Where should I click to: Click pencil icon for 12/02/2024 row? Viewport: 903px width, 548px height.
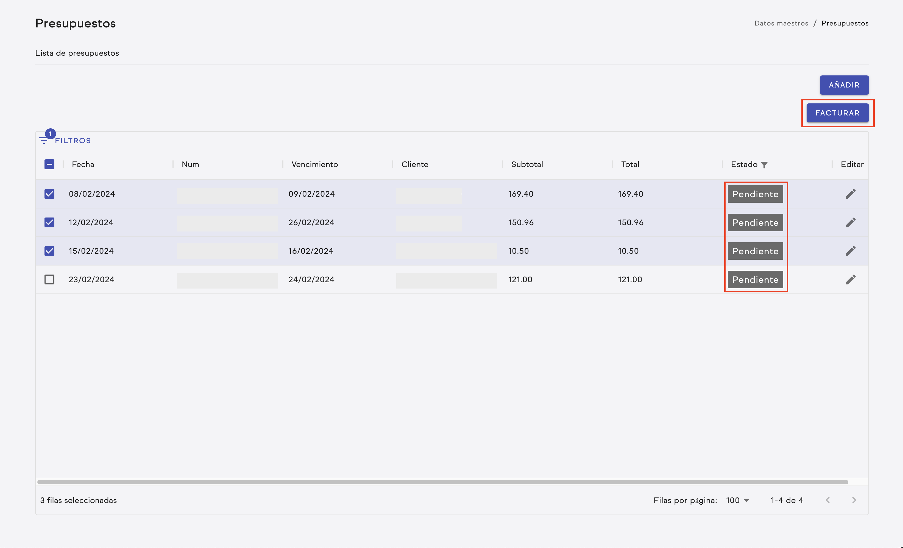[x=850, y=222]
